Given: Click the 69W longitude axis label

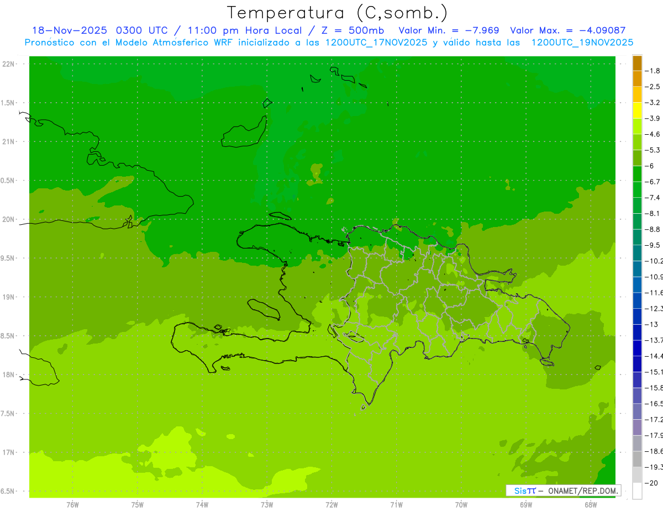Looking at the screenshot, I should pyautogui.click(x=526, y=505).
